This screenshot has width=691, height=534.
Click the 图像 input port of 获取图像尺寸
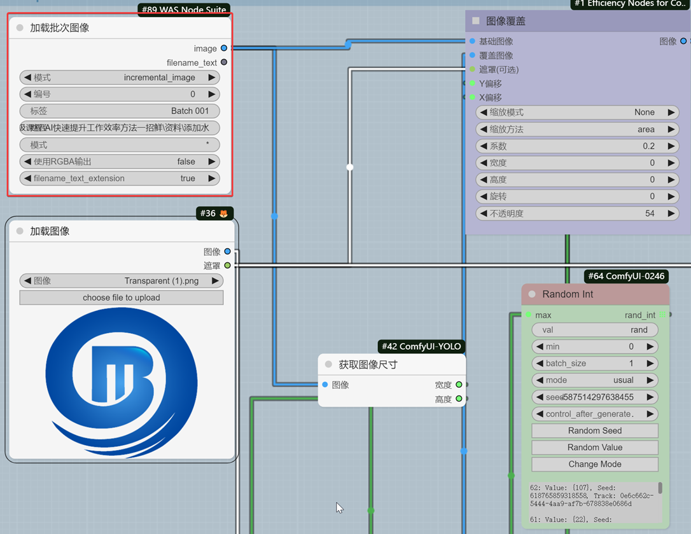[x=325, y=385]
